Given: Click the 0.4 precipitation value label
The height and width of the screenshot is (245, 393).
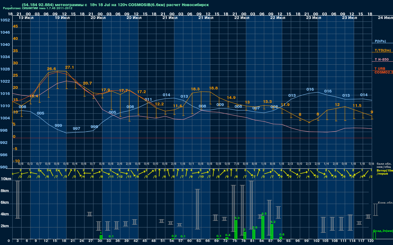Looking at the screenshot, I should click(x=228, y=235).
